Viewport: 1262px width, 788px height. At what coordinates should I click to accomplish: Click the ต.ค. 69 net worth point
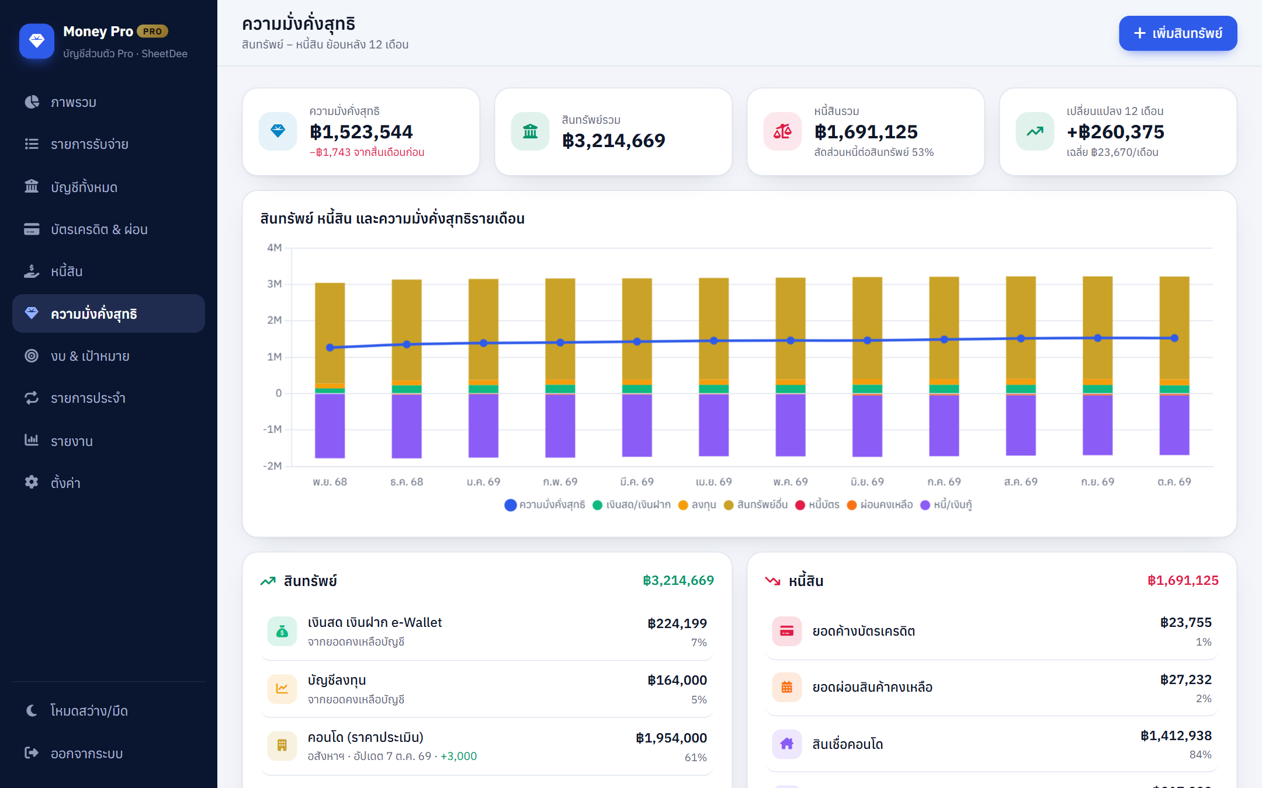[x=1174, y=338]
